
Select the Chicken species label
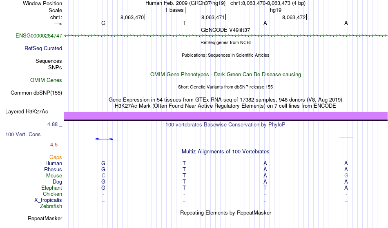tap(52, 194)
